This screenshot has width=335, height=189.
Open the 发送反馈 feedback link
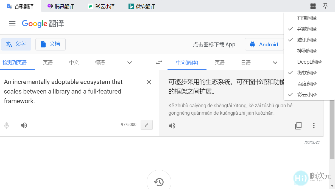coord(312,142)
